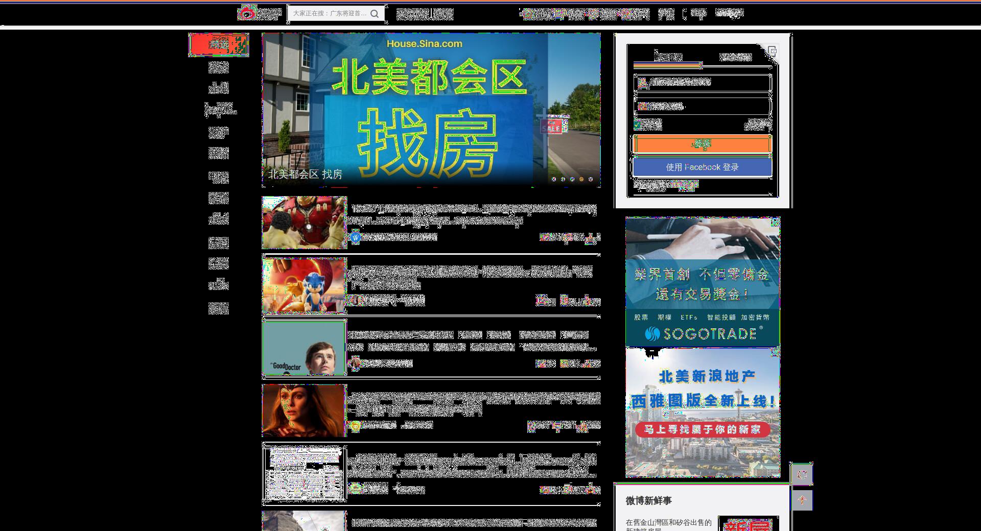The image size is (981, 531).
Task: Click the account name input field
Action: point(702,82)
